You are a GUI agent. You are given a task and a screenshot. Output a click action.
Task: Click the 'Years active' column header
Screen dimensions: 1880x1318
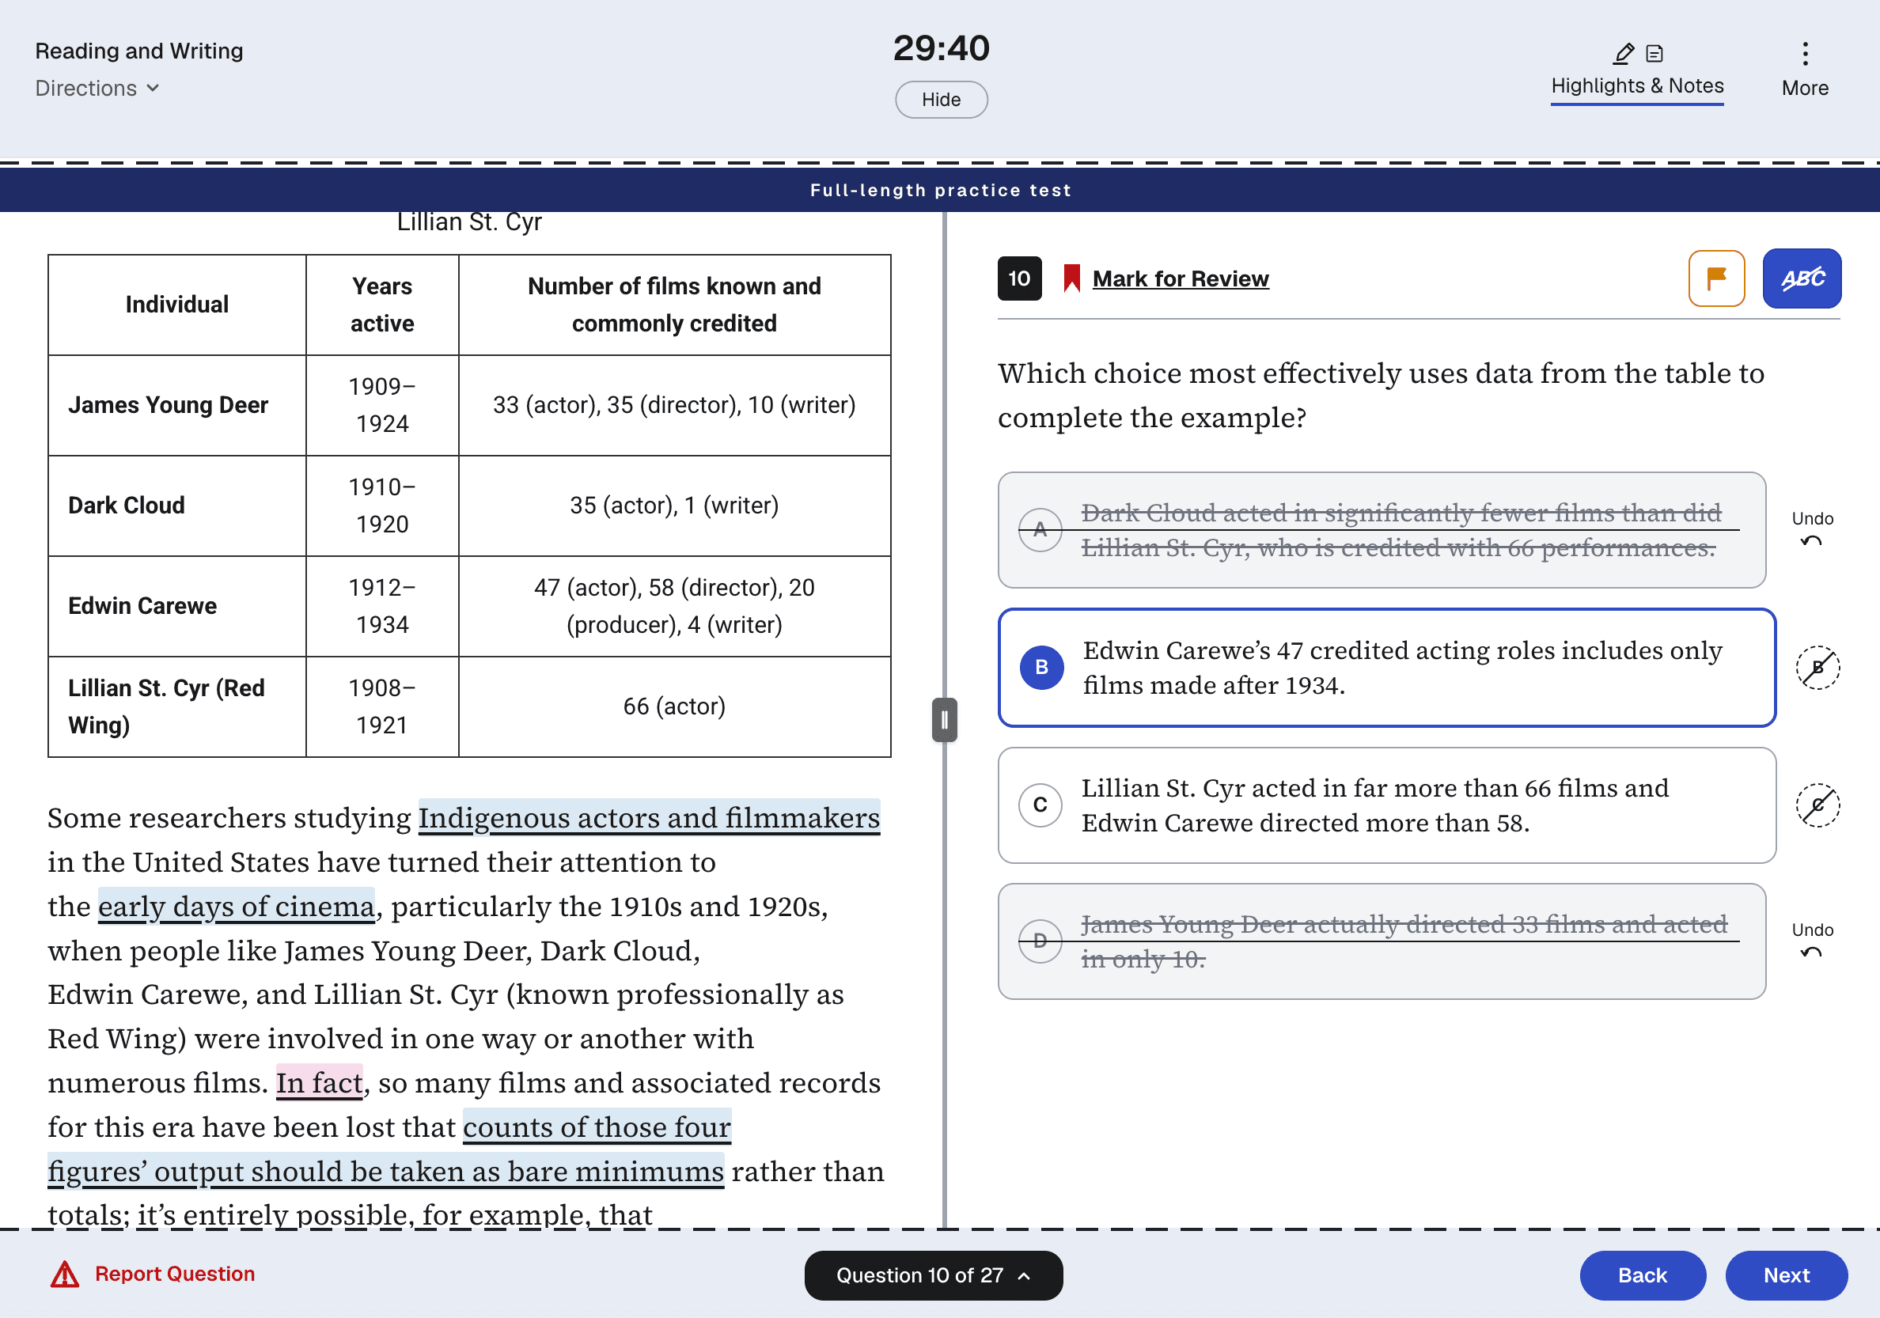[x=381, y=305]
